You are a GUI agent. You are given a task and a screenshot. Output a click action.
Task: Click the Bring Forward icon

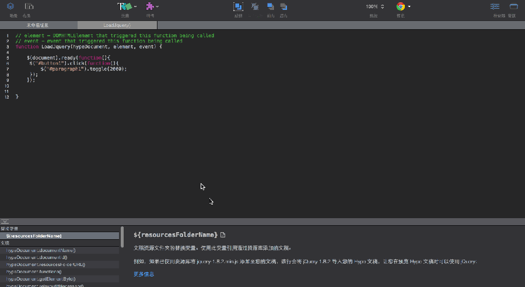270,6
